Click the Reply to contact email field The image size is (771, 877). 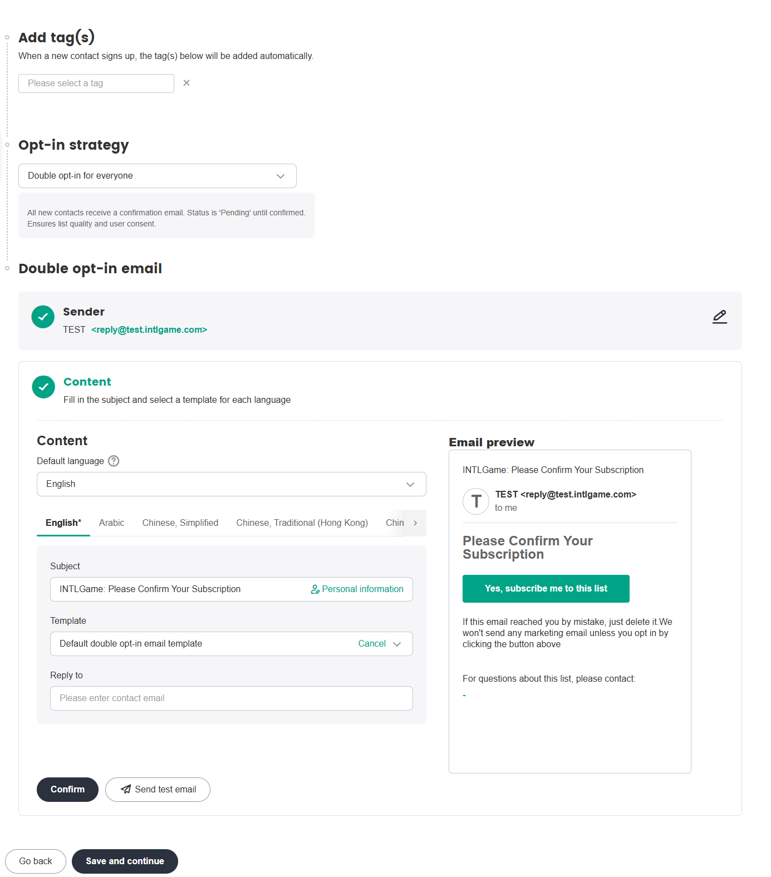coord(231,698)
